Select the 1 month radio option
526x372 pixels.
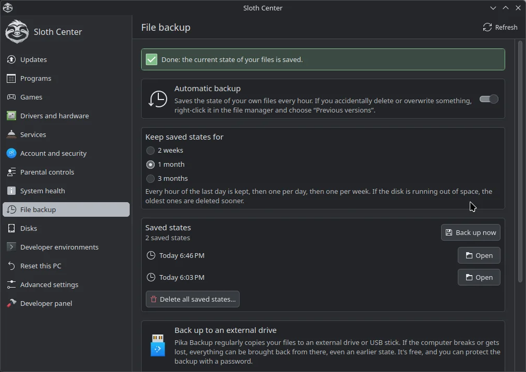click(x=151, y=165)
